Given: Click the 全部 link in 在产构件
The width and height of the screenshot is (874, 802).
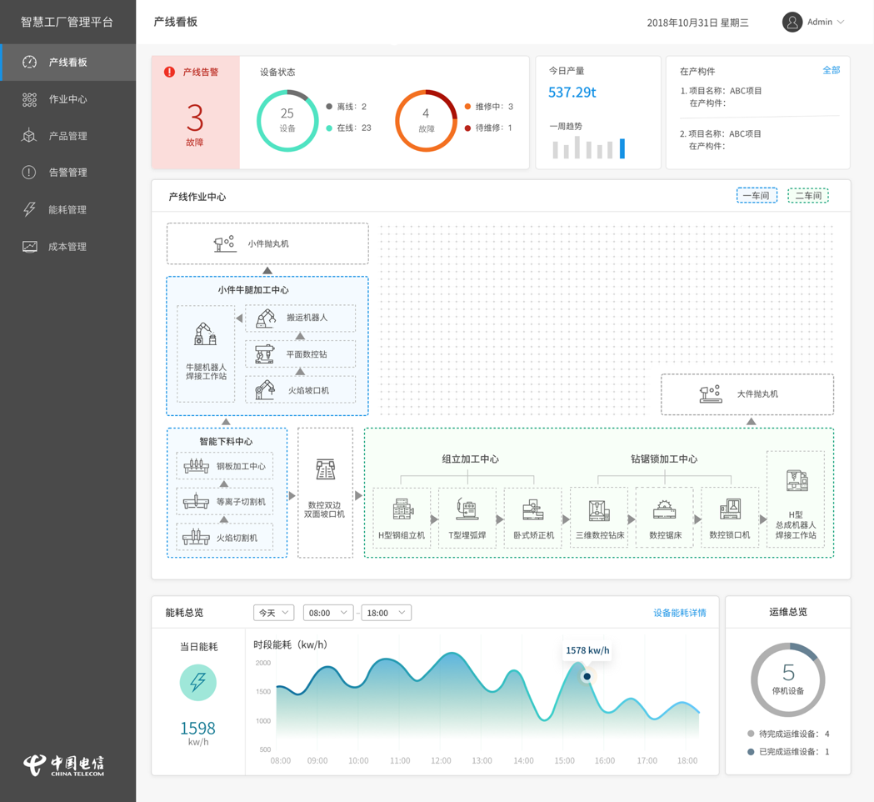Looking at the screenshot, I should (x=831, y=71).
